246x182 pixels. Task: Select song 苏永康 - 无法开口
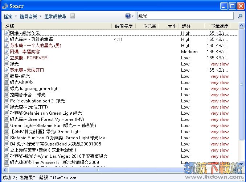point(27,70)
